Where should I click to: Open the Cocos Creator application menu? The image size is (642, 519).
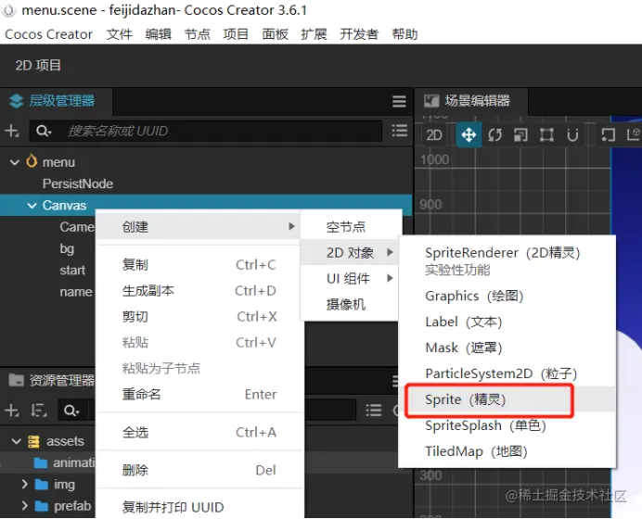tap(48, 34)
